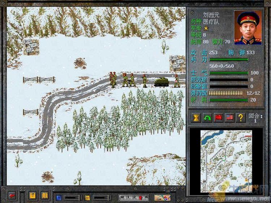Select the American flag icon
Image resolution: width=271 pixels, height=203 pixels.
(x=229, y=118)
